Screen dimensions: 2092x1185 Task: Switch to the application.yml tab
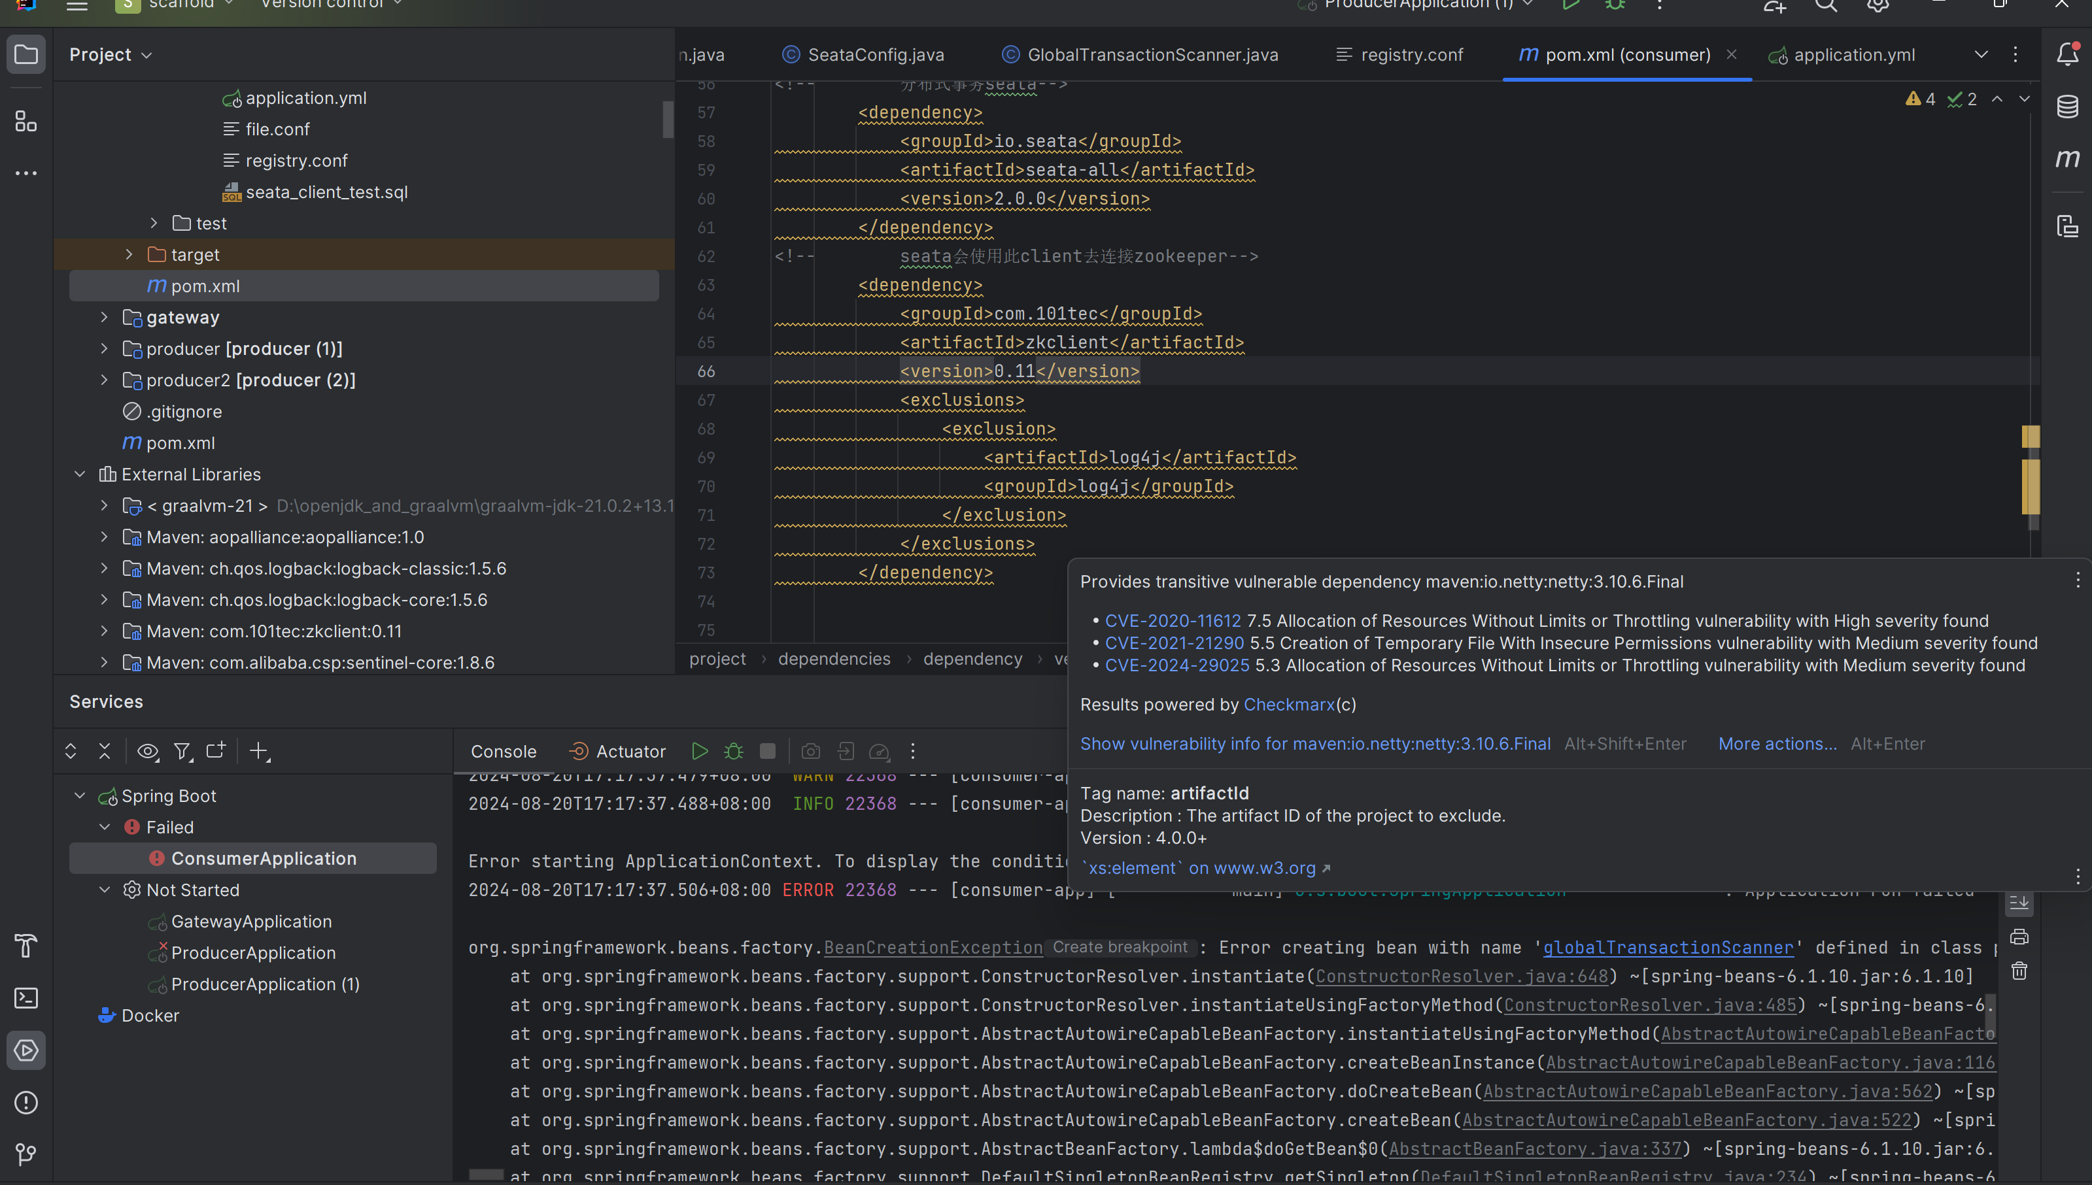(x=1842, y=54)
